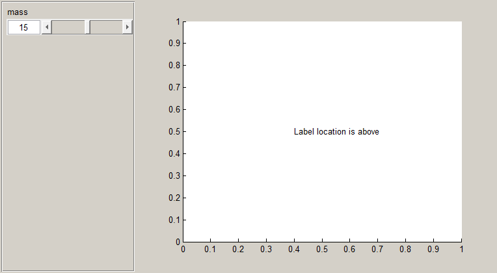Click the x-axis tick label 0.6
The width and height of the screenshot is (497, 273).
pyautogui.click(x=350, y=249)
